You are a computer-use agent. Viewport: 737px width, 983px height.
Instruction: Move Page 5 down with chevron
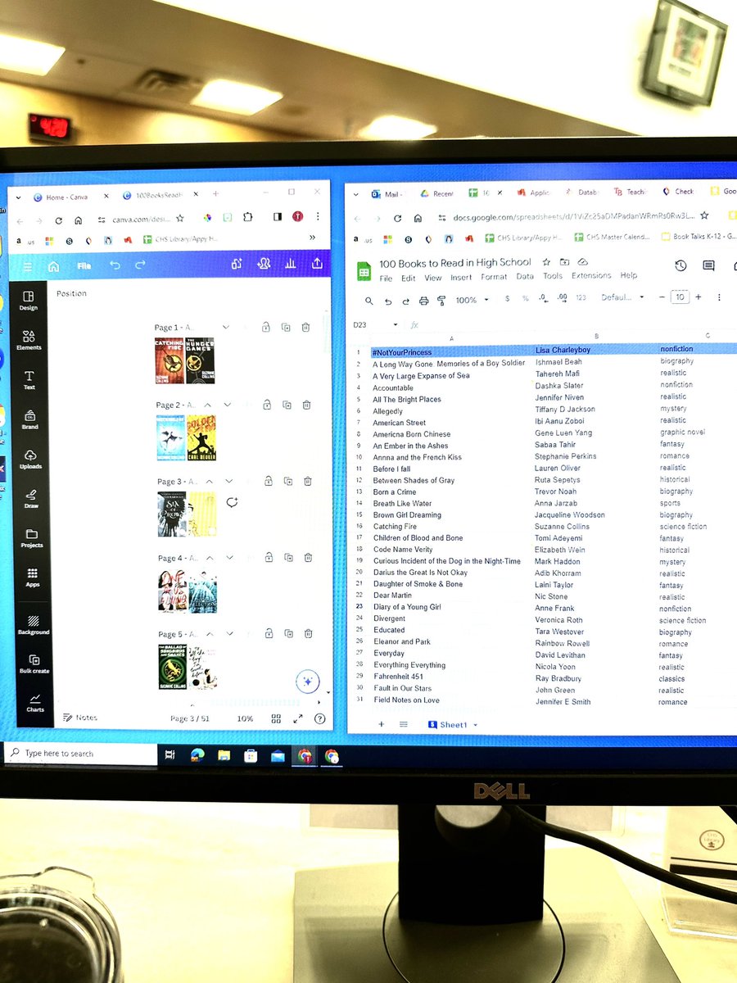[228, 634]
